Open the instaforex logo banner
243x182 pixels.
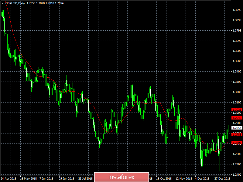[121, 177]
